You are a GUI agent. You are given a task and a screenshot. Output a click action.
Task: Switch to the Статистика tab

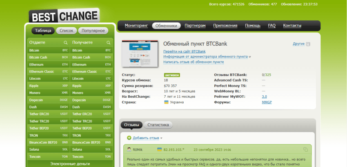tap(158, 125)
